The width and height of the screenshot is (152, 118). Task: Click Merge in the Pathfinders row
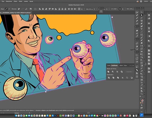coord(118,78)
